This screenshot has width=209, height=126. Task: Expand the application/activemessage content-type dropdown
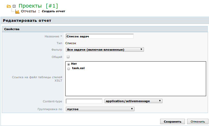(x=133, y=101)
